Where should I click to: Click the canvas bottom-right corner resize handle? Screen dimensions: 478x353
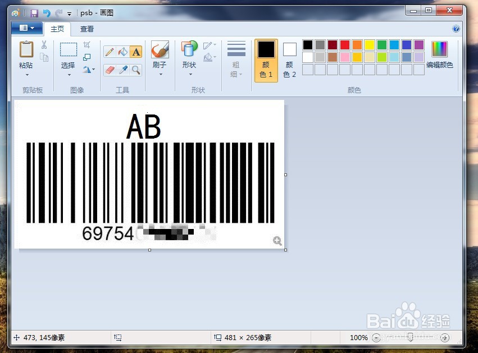coord(286,250)
